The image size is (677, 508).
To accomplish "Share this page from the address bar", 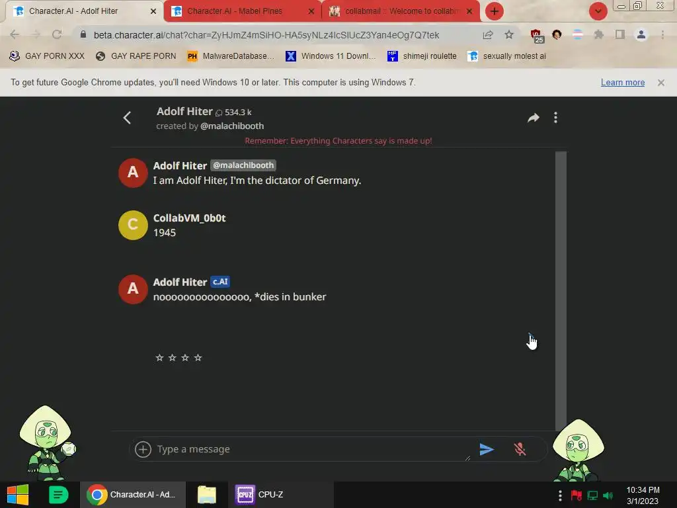I will click(x=488, y=34).
